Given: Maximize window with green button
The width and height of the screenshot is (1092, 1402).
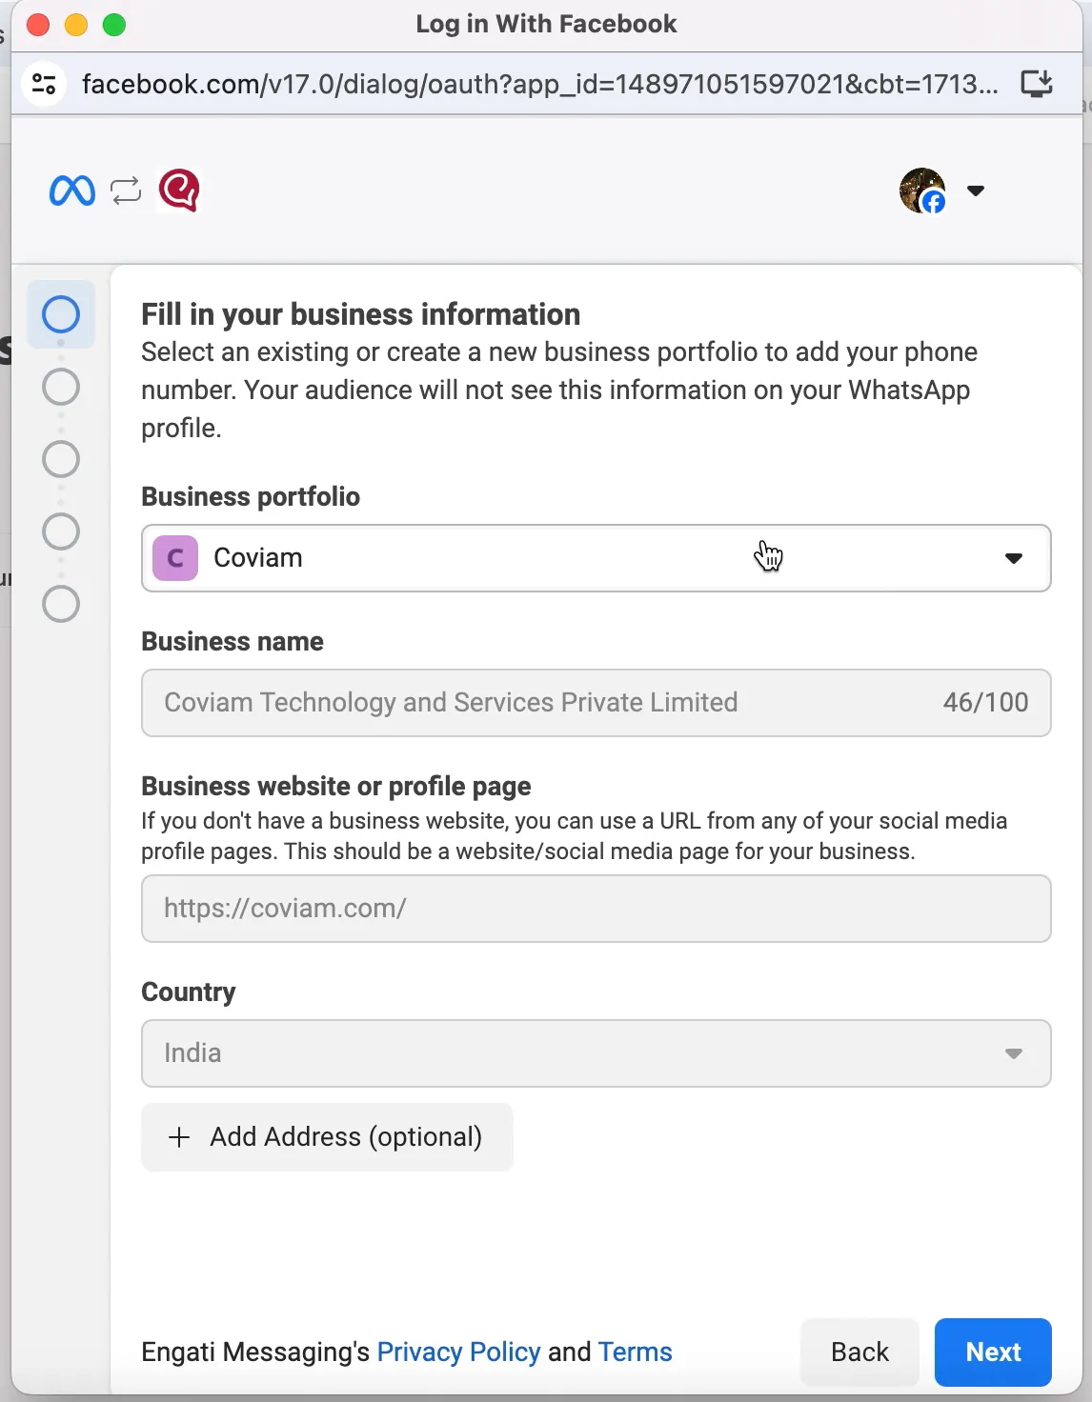Looking at the screenshot, I should click(x=114, y=25).
